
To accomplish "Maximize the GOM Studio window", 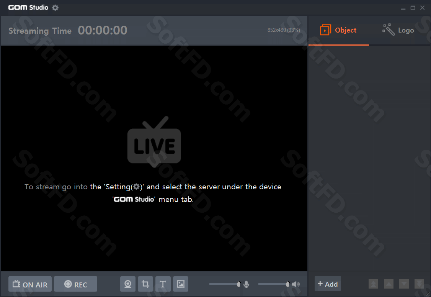I will [x=413, y=8].
